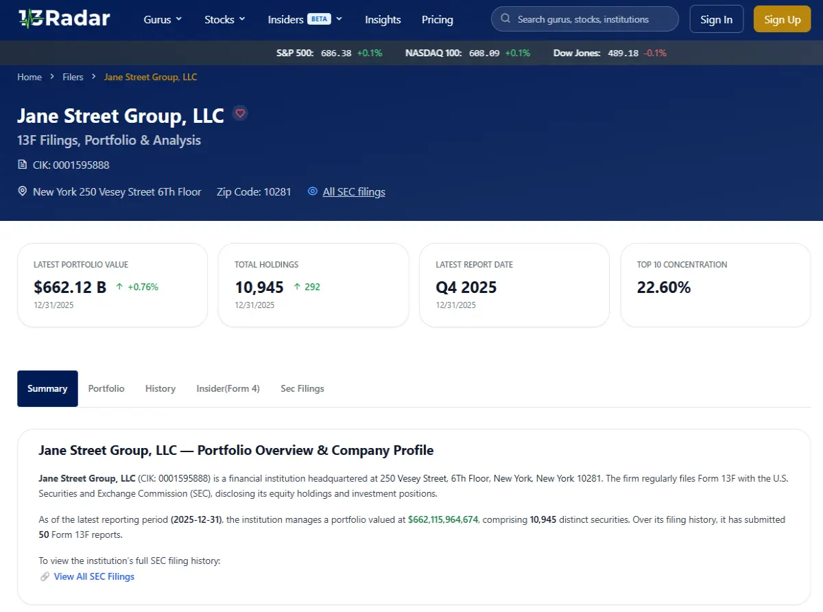The image size is (823, 612).
Task: Click the Top 10 Concentration card
Action: coord(715,285)
